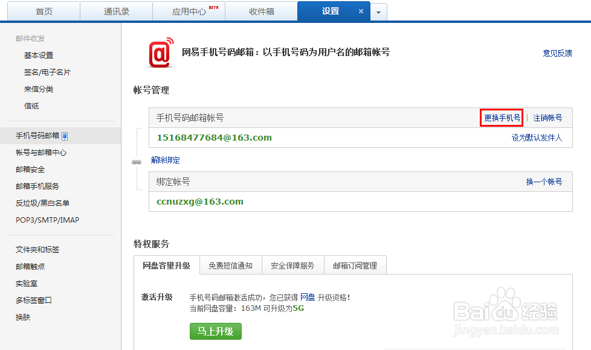
Task: Click the red @ phone mailbox logo
Action: point(161,52)
